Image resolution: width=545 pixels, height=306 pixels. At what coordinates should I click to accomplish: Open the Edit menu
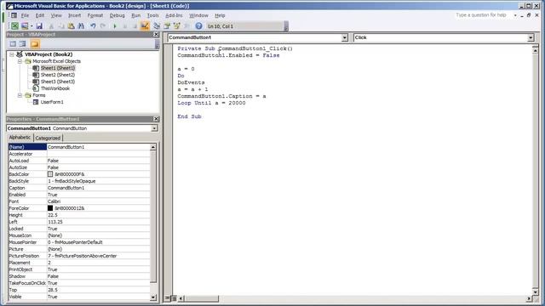coord(40,15)
